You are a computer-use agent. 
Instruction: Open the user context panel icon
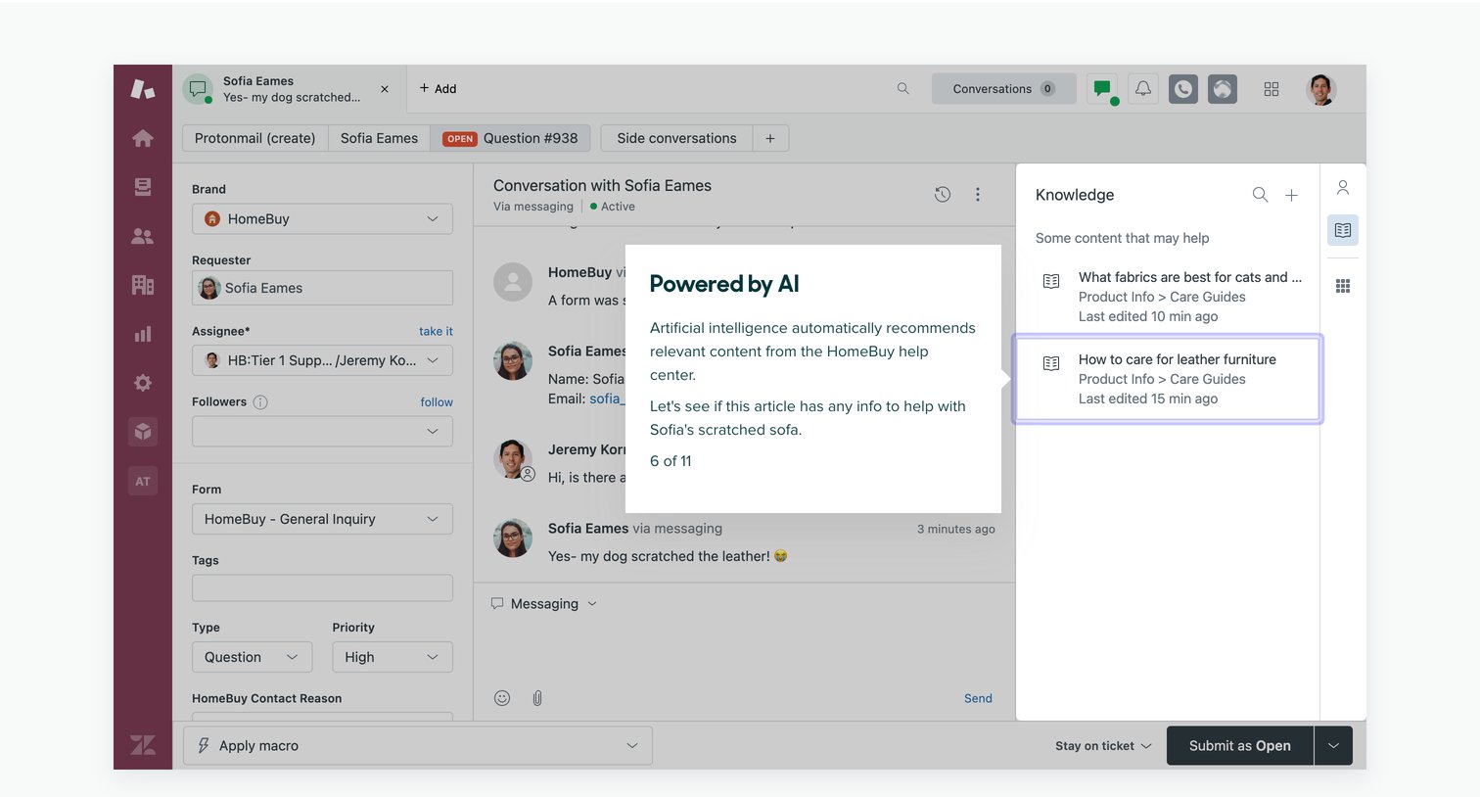(1343, 187)
